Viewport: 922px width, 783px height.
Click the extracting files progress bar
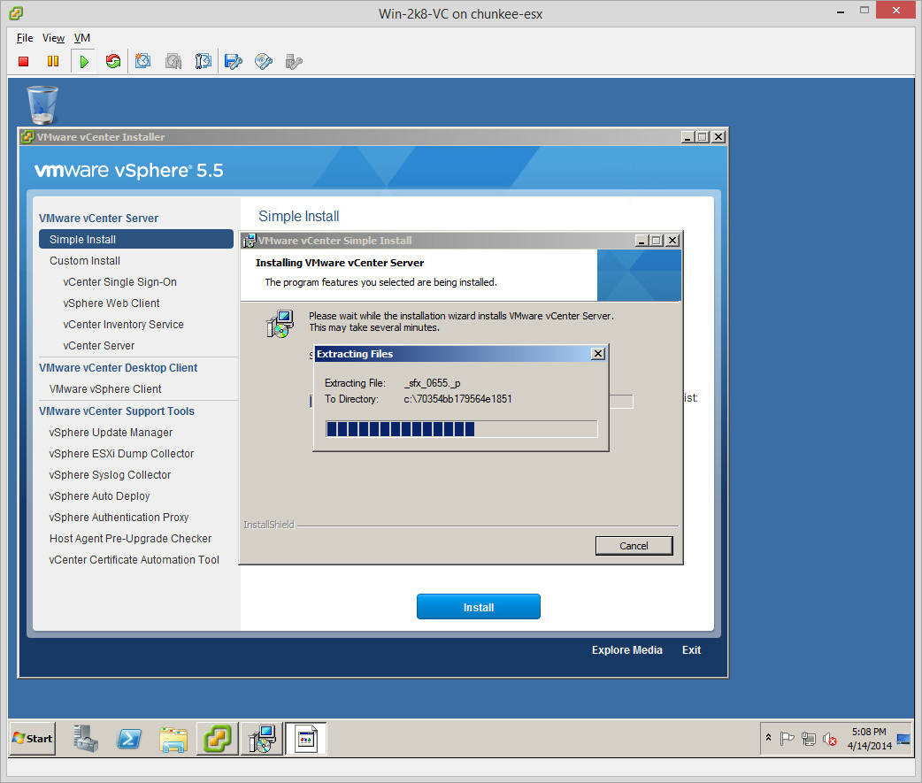tap(462, 429)
